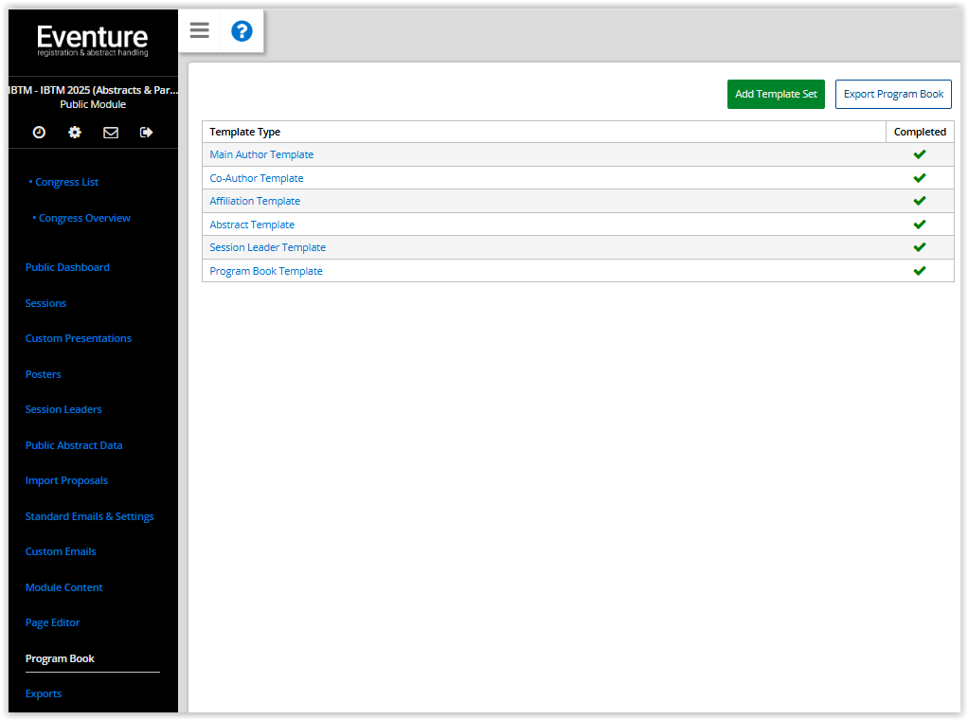Open Page Editor from sidebar
Image resolution: width=968 pixels, height=720 pixels.
tap(52, 622)
